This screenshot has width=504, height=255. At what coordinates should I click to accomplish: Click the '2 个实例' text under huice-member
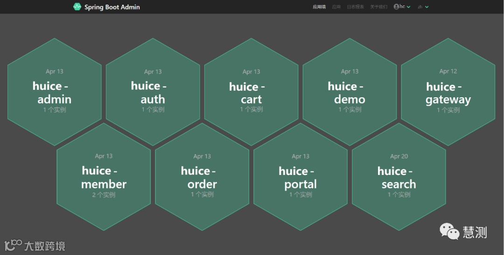click(104, 195)
